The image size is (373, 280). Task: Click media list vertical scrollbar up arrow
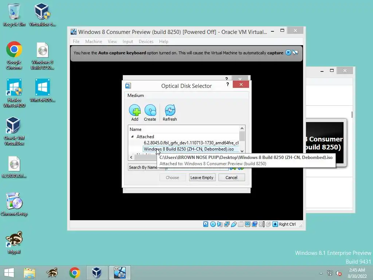click(242, 128)
